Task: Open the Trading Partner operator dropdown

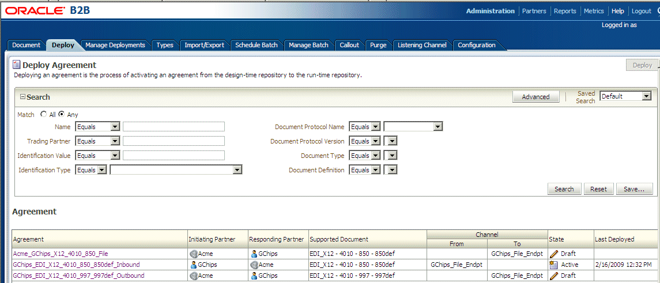Action: pos(97,141)
